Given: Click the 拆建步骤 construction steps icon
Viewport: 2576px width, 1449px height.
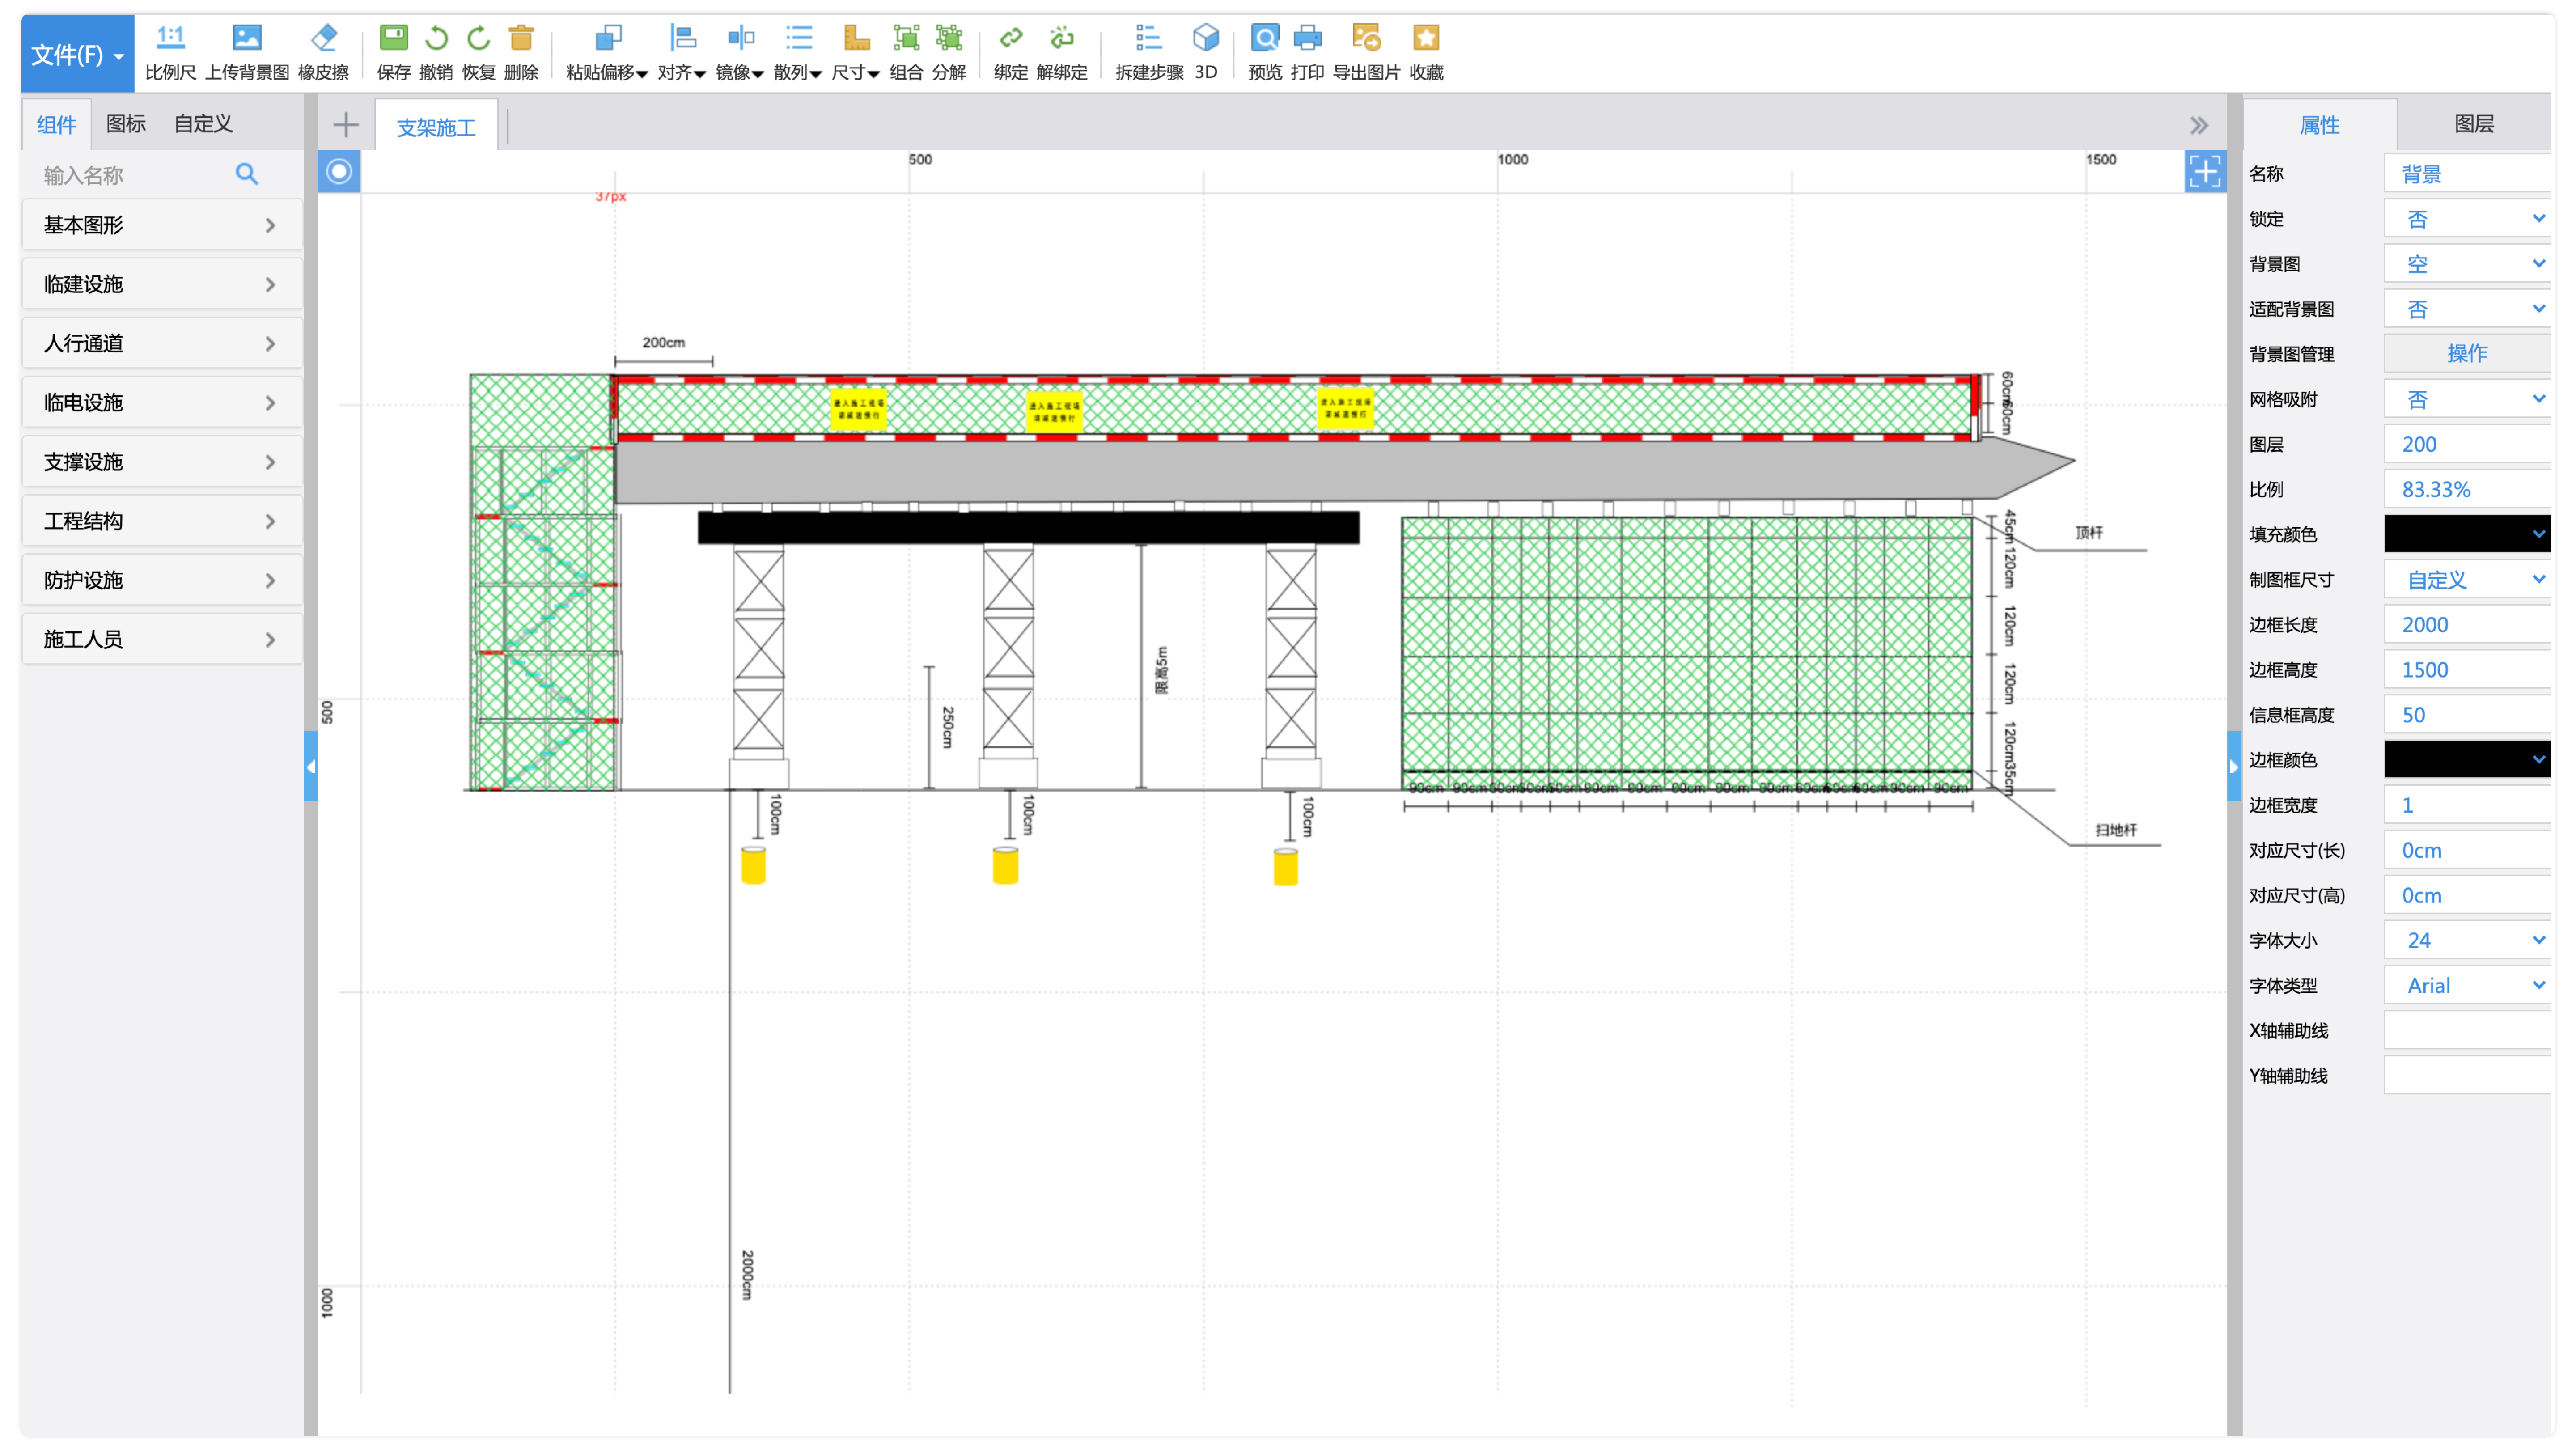Looking at the screenshot, I should tap(1148, 38).
